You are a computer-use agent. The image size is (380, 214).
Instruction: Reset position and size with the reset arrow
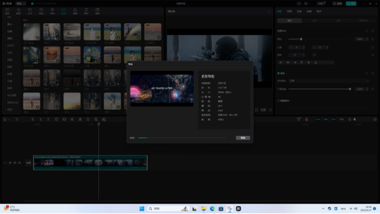click(366, 31)
